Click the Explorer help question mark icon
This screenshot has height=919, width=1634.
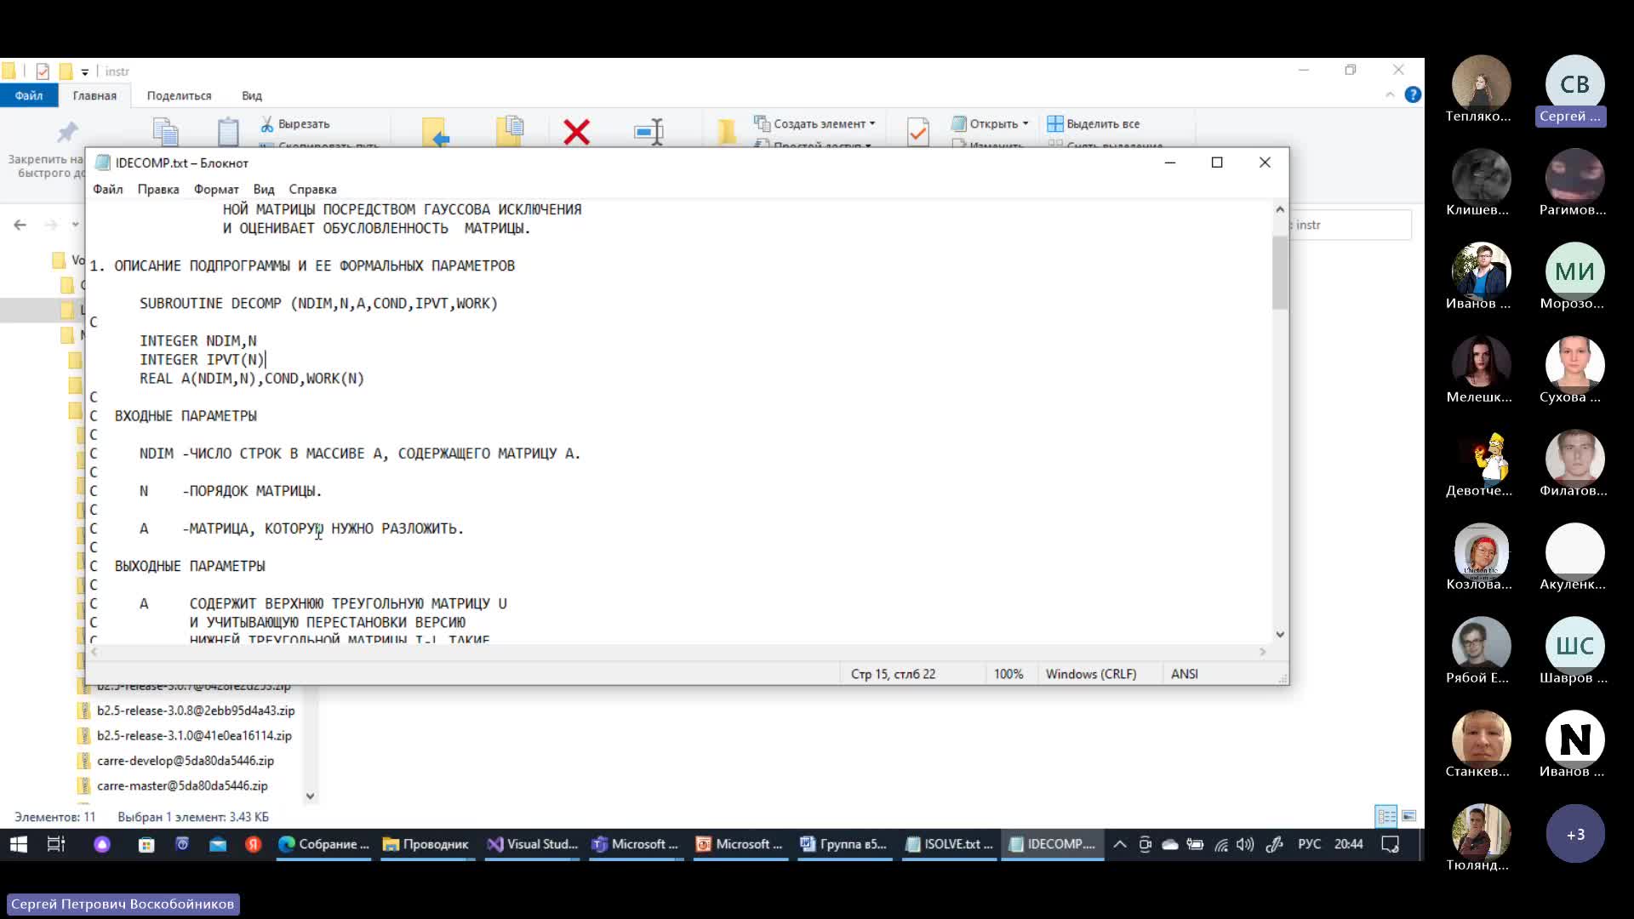[1413, 94]
